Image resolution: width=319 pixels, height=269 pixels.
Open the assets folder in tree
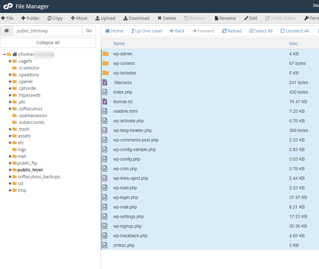[24, 136]
